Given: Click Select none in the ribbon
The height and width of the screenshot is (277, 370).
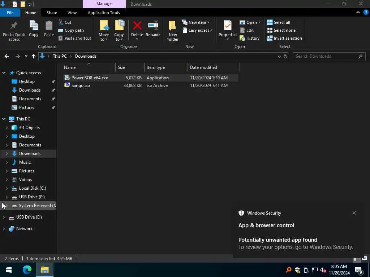Looking at the screenshot, I should coord(281,30).
